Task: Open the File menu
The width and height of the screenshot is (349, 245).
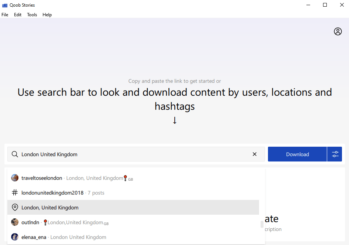Action: (x=5, y=15)
